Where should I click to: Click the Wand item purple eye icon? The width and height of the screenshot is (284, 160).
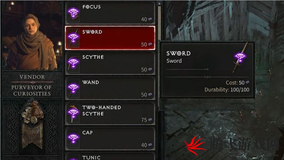(73, 88)
